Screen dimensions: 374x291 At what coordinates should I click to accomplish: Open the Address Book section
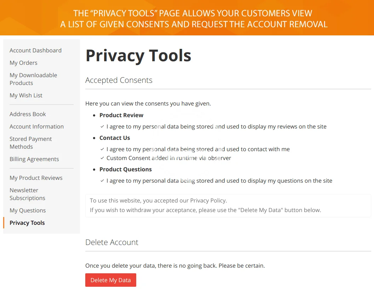[28, 114]
